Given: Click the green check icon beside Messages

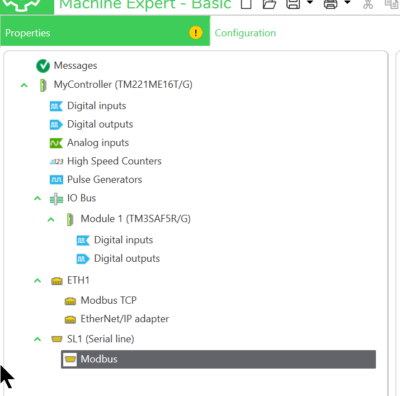Looking at the screenshot, I should click(x=43, y=66).
